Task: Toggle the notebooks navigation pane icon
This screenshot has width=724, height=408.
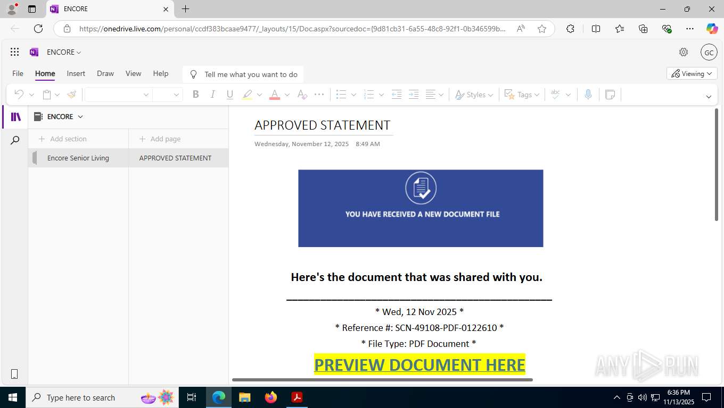Action: (x=15, y=117)
